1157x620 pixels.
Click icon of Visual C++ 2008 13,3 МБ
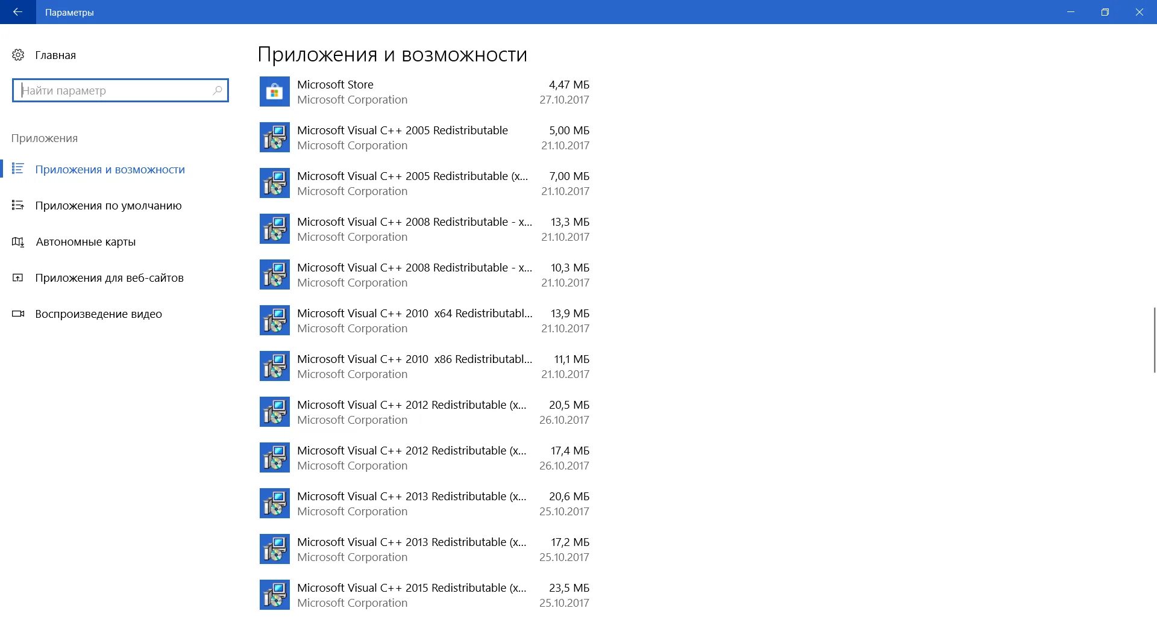point(275,229)
